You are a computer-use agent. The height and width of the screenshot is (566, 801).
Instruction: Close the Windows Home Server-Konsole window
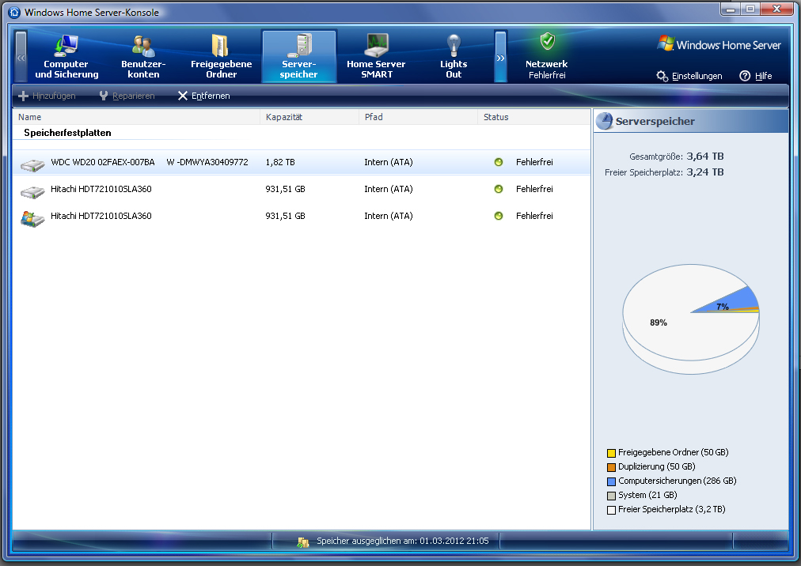pos(777,9)
